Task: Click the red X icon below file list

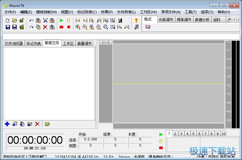Action: click(x=37, y=124)
